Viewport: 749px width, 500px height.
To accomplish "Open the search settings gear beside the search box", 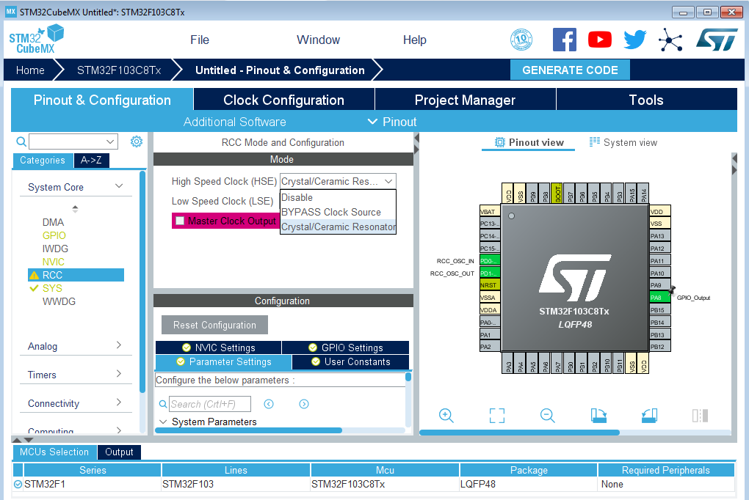I will [136, 141].
